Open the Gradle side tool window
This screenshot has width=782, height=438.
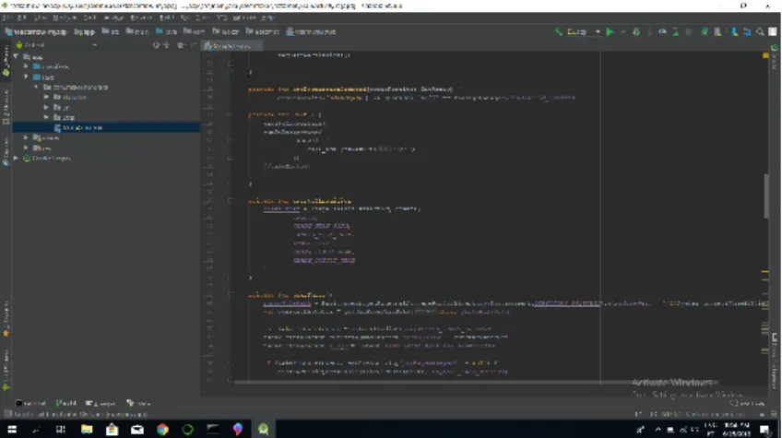click(x=774, y=58)
